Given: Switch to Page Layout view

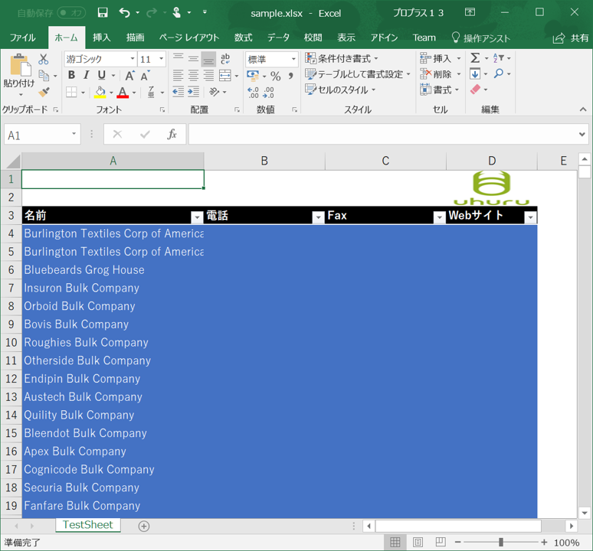Looking at the screenshot, I should [418, 543].
